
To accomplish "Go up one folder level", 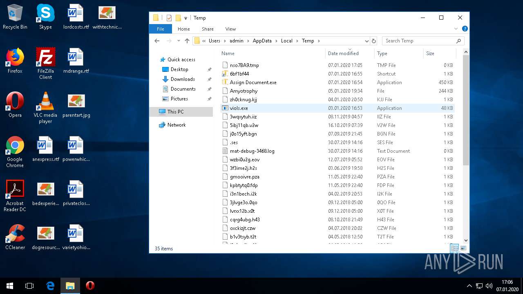I will tap(187, 41).
